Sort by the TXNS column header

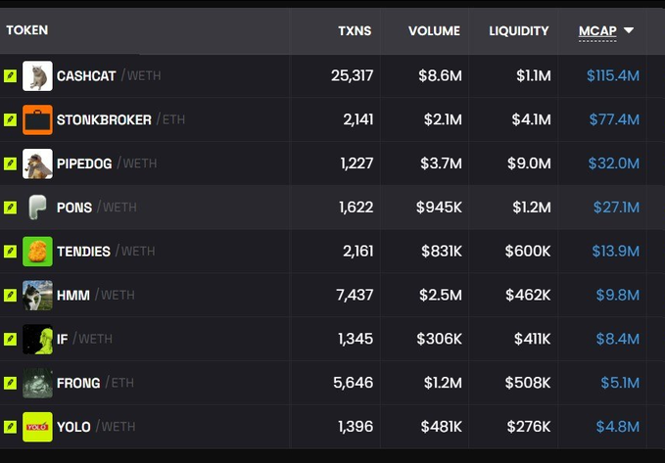[x=355, y=31]
